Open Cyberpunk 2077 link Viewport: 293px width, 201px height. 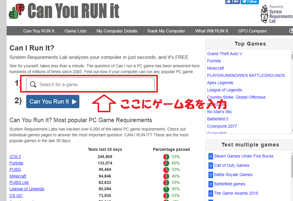tap(222, 126)
